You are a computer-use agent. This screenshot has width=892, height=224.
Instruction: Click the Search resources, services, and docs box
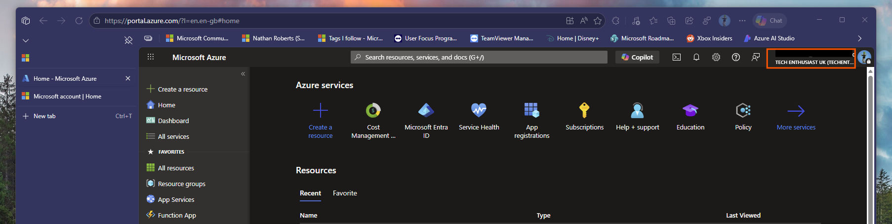tap(479, 57)
